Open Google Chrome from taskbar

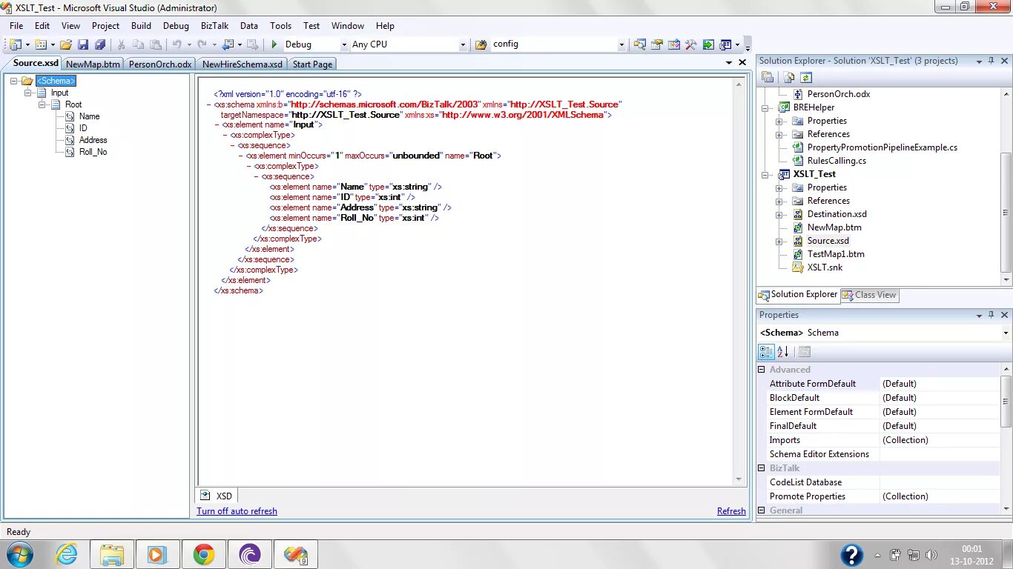[x=204, y=554]
